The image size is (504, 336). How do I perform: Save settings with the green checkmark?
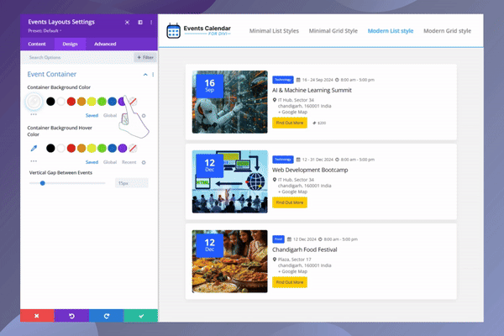pyautogui.click(x=141, y=316)
